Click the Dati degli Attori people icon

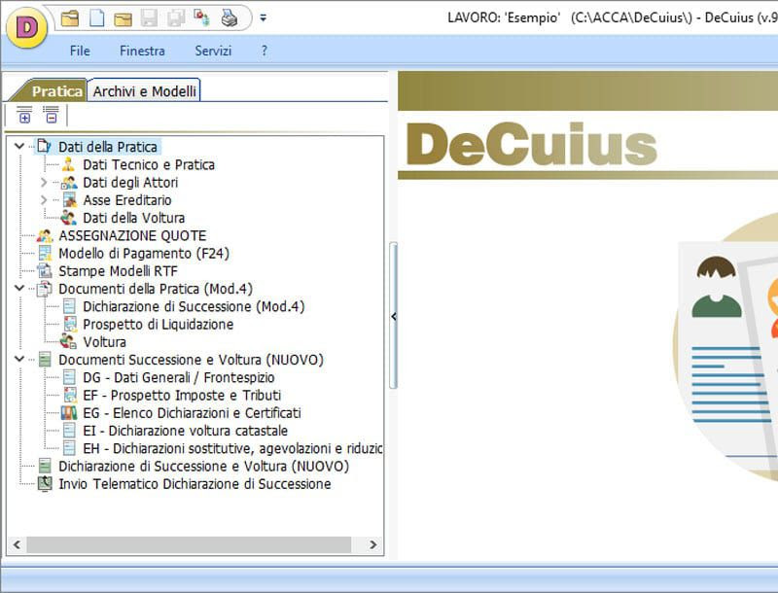click(x=69, y=183)
